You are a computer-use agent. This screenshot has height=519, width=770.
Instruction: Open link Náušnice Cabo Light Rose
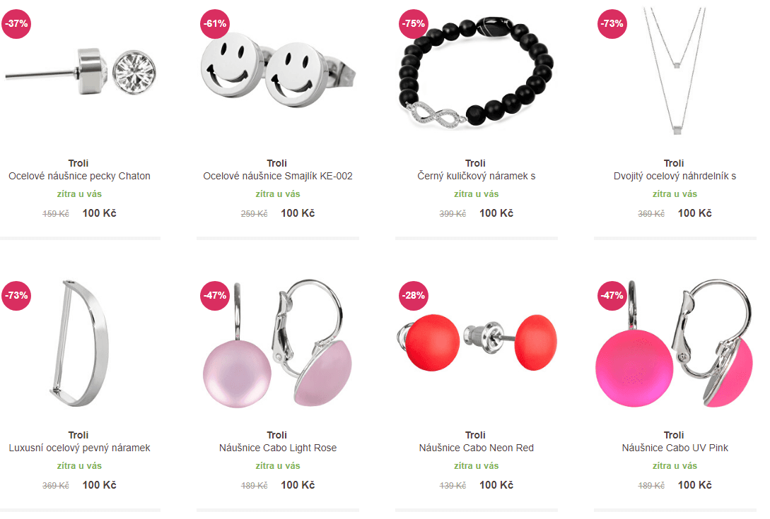278,448
